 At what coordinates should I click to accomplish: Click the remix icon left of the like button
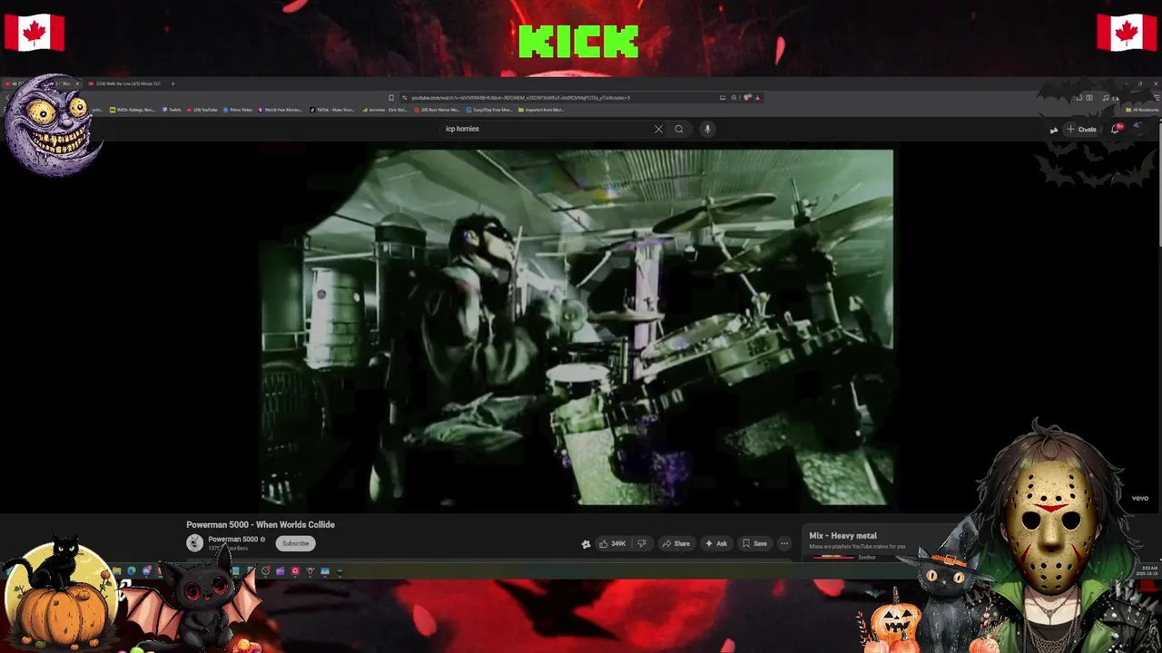(x=586, y=543)
